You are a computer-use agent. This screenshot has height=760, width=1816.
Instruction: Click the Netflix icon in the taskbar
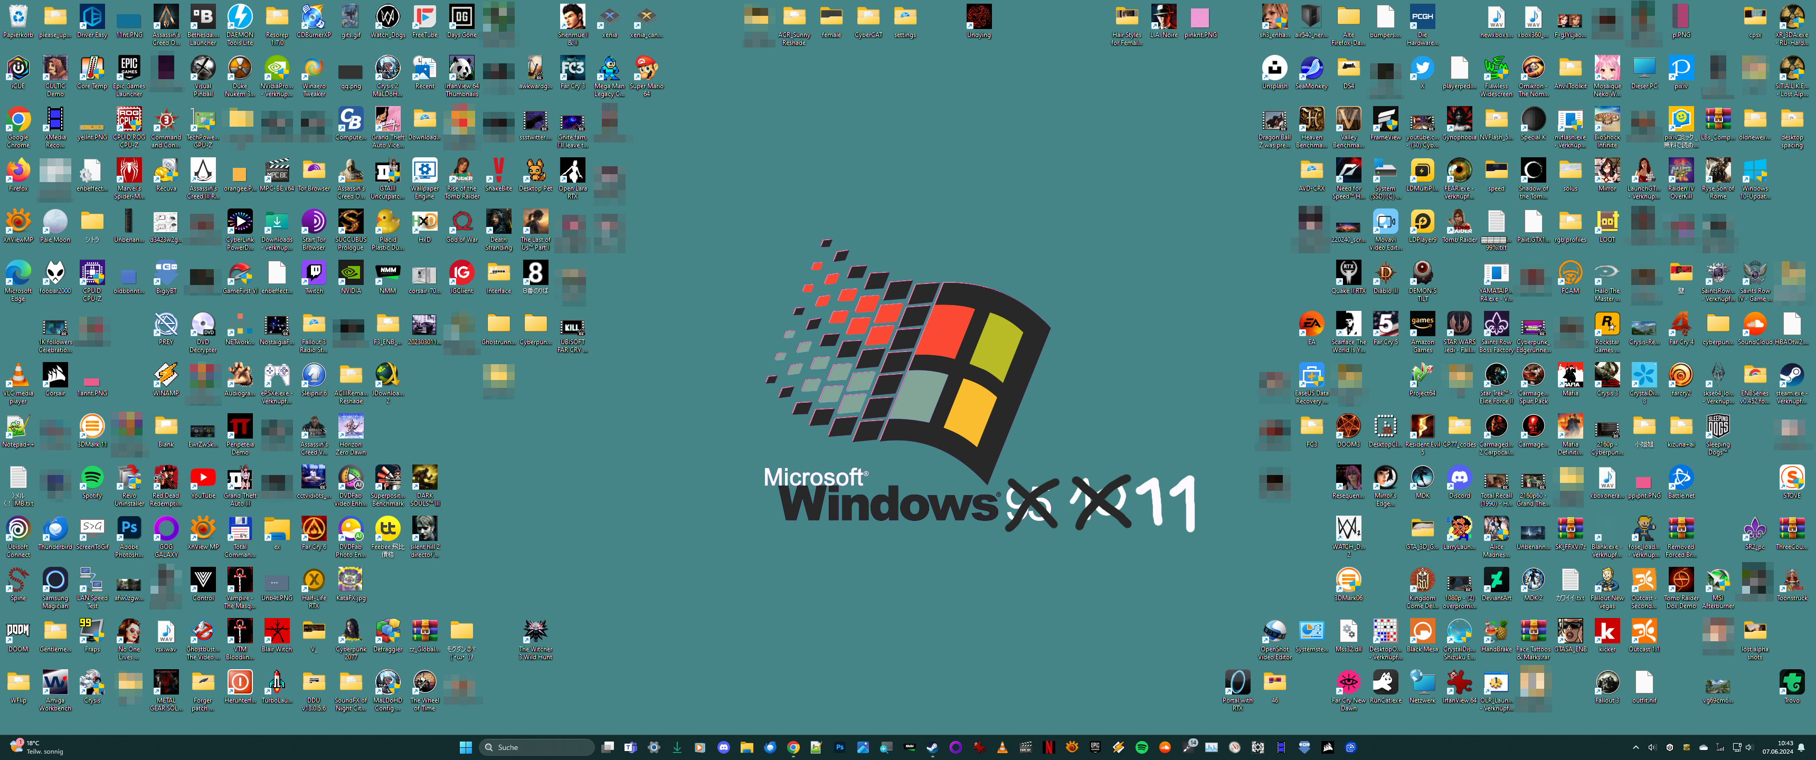tap(1048, 747)
